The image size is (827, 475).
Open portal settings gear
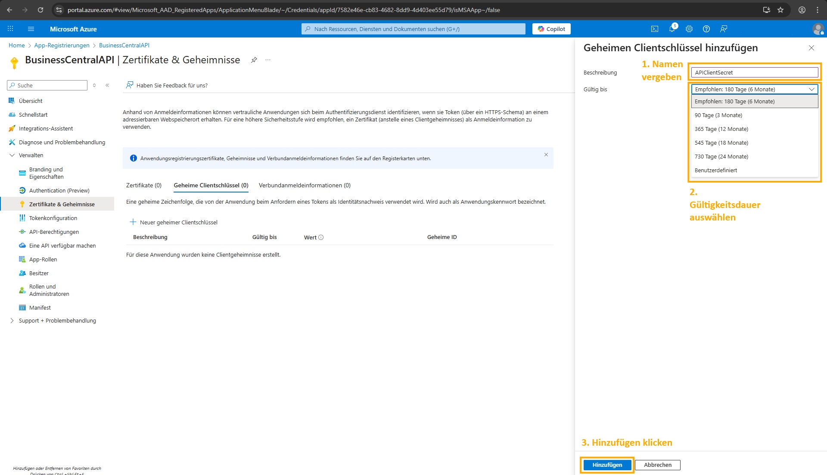(689, 29)
